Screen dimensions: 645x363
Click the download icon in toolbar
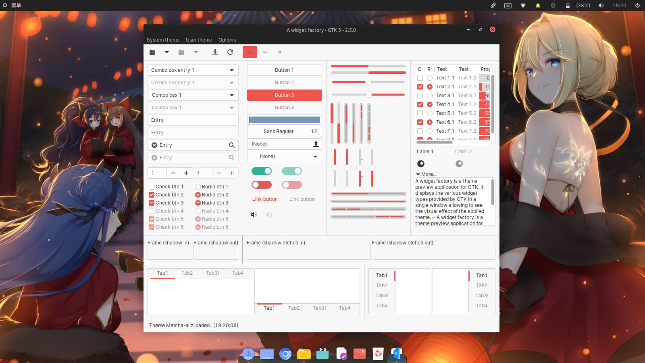click(x=215, y=52)
